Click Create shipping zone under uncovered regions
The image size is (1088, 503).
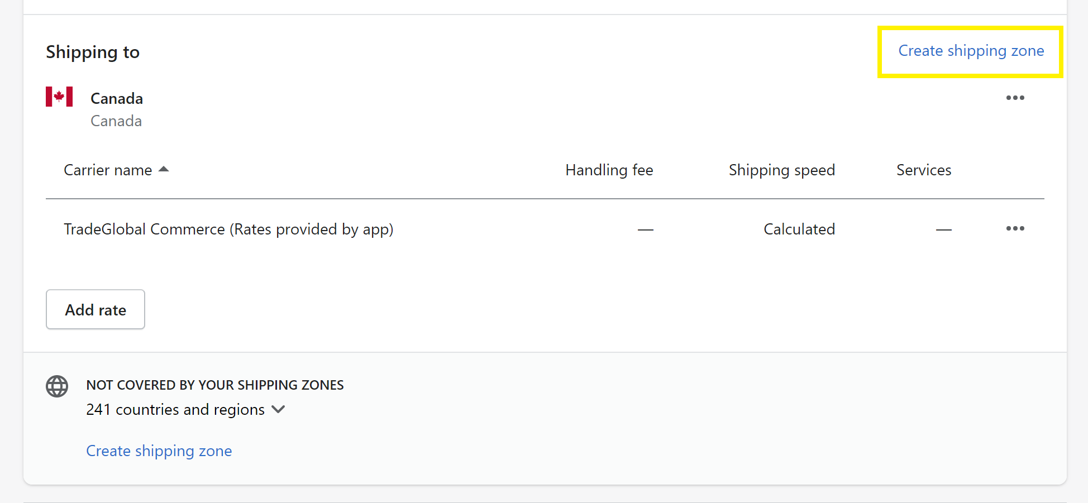click(159, 451)
